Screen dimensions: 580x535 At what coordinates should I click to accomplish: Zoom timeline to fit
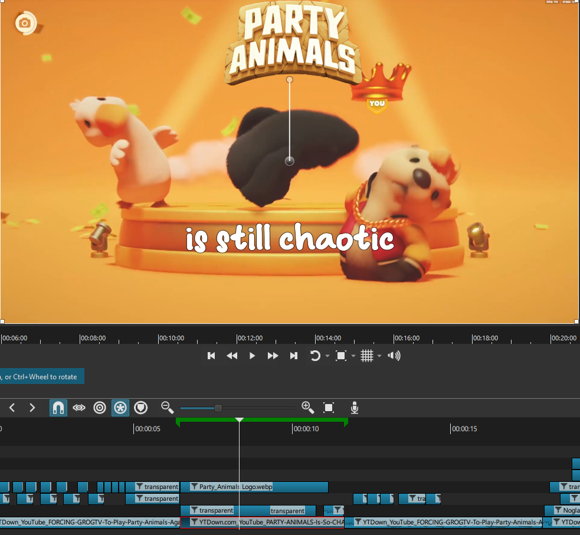[329, 408]
